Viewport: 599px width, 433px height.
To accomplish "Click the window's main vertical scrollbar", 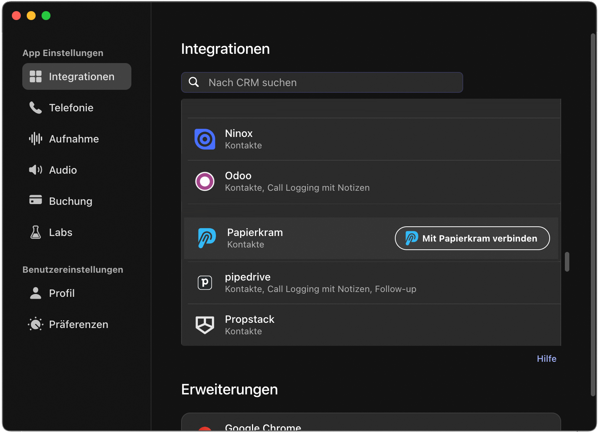I will [x=593, y=215].
